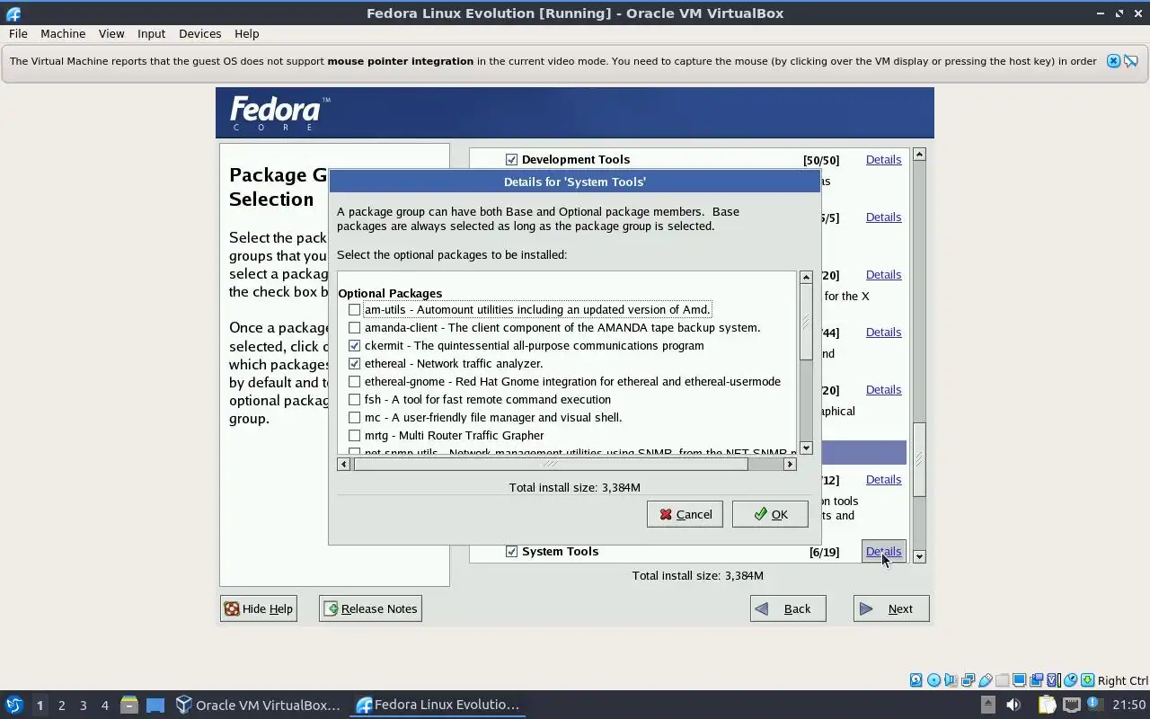1150x719 pixels.
Task: Open the Machine menu
Action: (63, 33)
